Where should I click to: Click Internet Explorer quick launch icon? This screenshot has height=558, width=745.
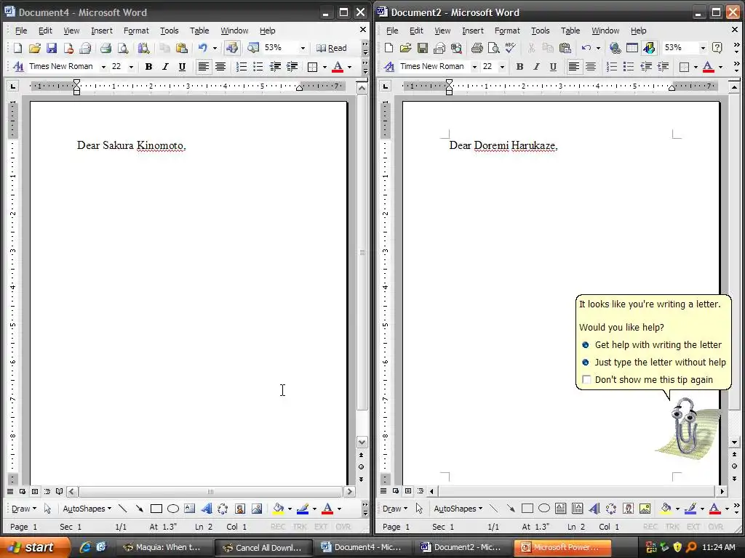pos(85,547)
